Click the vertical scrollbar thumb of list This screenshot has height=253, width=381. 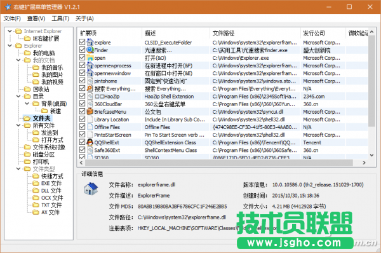click(x=371, y=81)
